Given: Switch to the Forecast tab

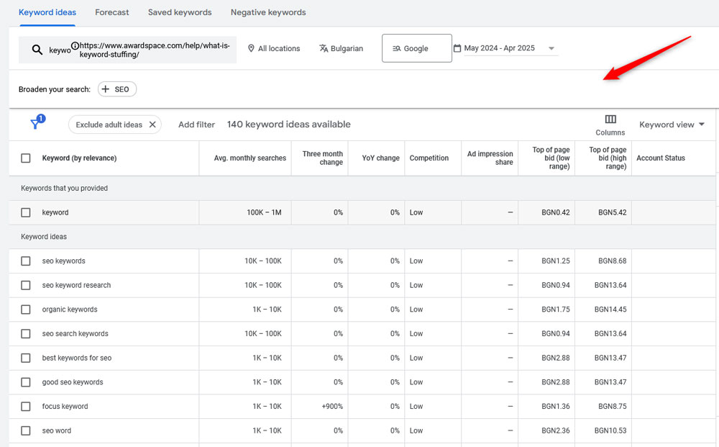Looking at the screenshot, I should coord(111,12).
